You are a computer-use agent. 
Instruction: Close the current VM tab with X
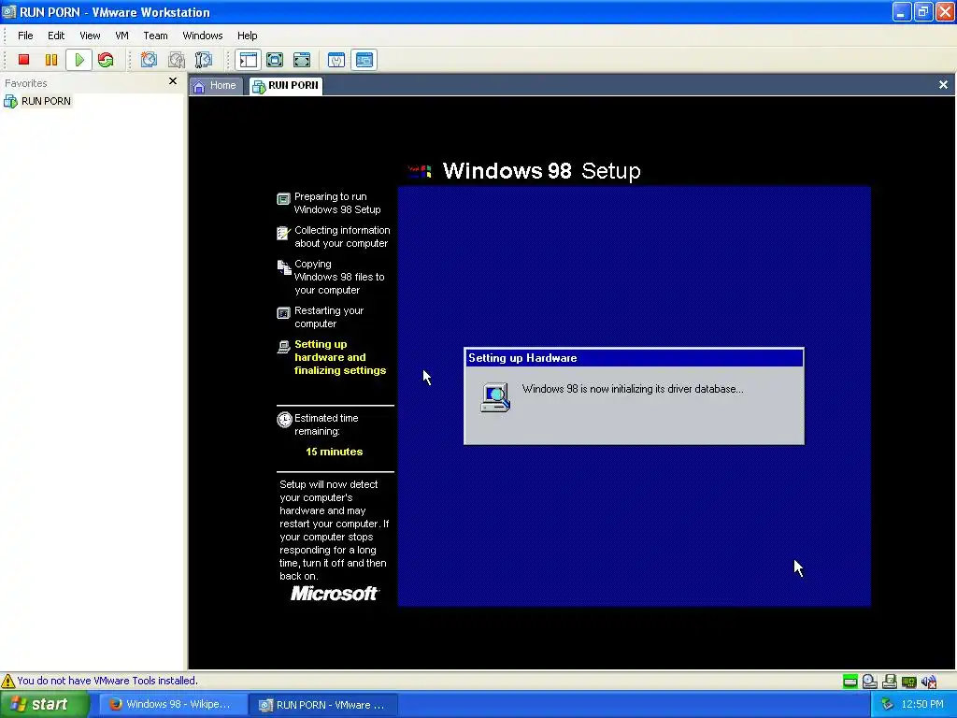click(x=943, y=85)
